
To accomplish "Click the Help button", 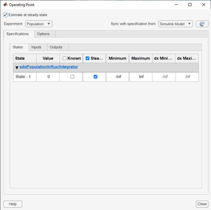I will [13, 204].
